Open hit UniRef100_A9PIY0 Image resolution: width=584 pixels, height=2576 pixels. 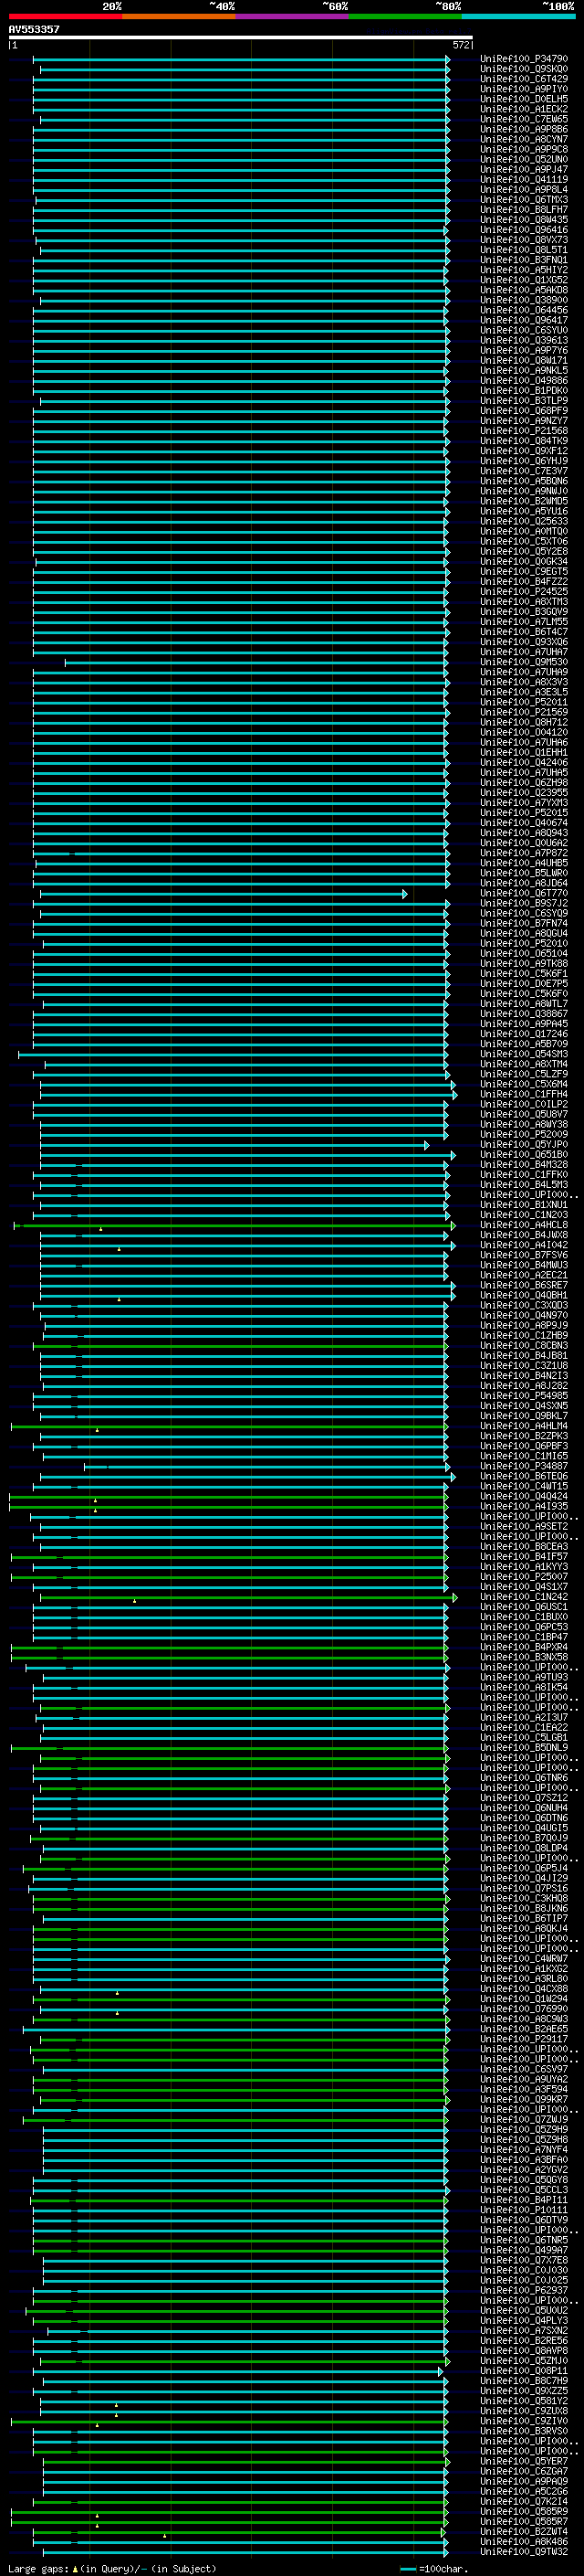pos(524,89)
